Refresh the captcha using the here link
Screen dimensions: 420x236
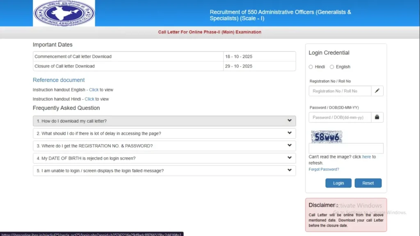367,157
